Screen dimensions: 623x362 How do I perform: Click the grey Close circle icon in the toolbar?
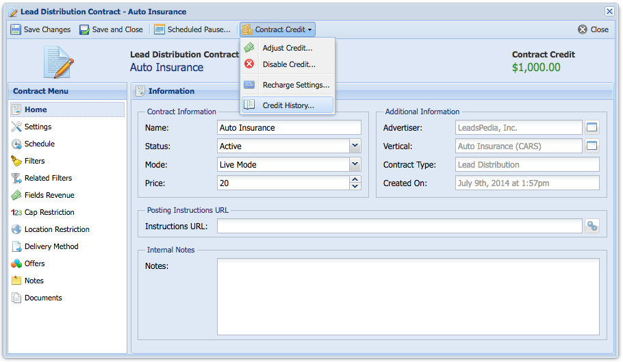[583, 29]
